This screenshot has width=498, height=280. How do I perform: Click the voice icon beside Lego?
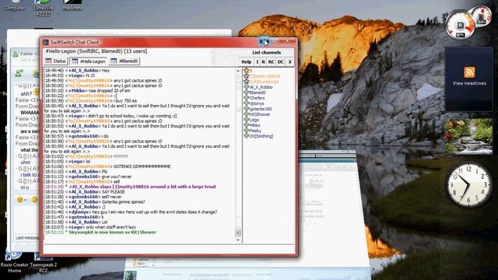point(246,120)
